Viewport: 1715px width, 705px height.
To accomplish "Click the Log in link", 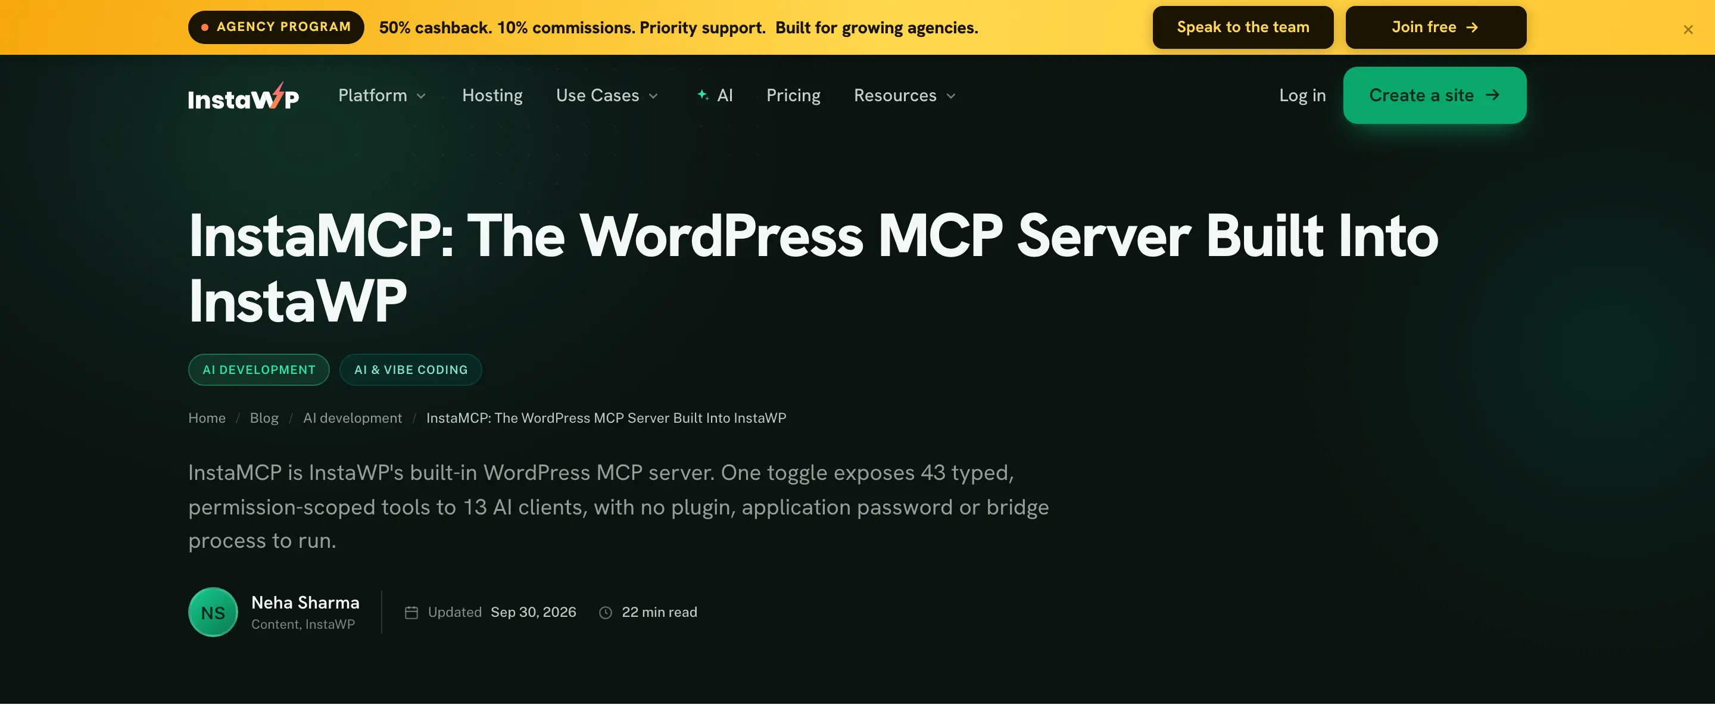I will pos(1302,95).
